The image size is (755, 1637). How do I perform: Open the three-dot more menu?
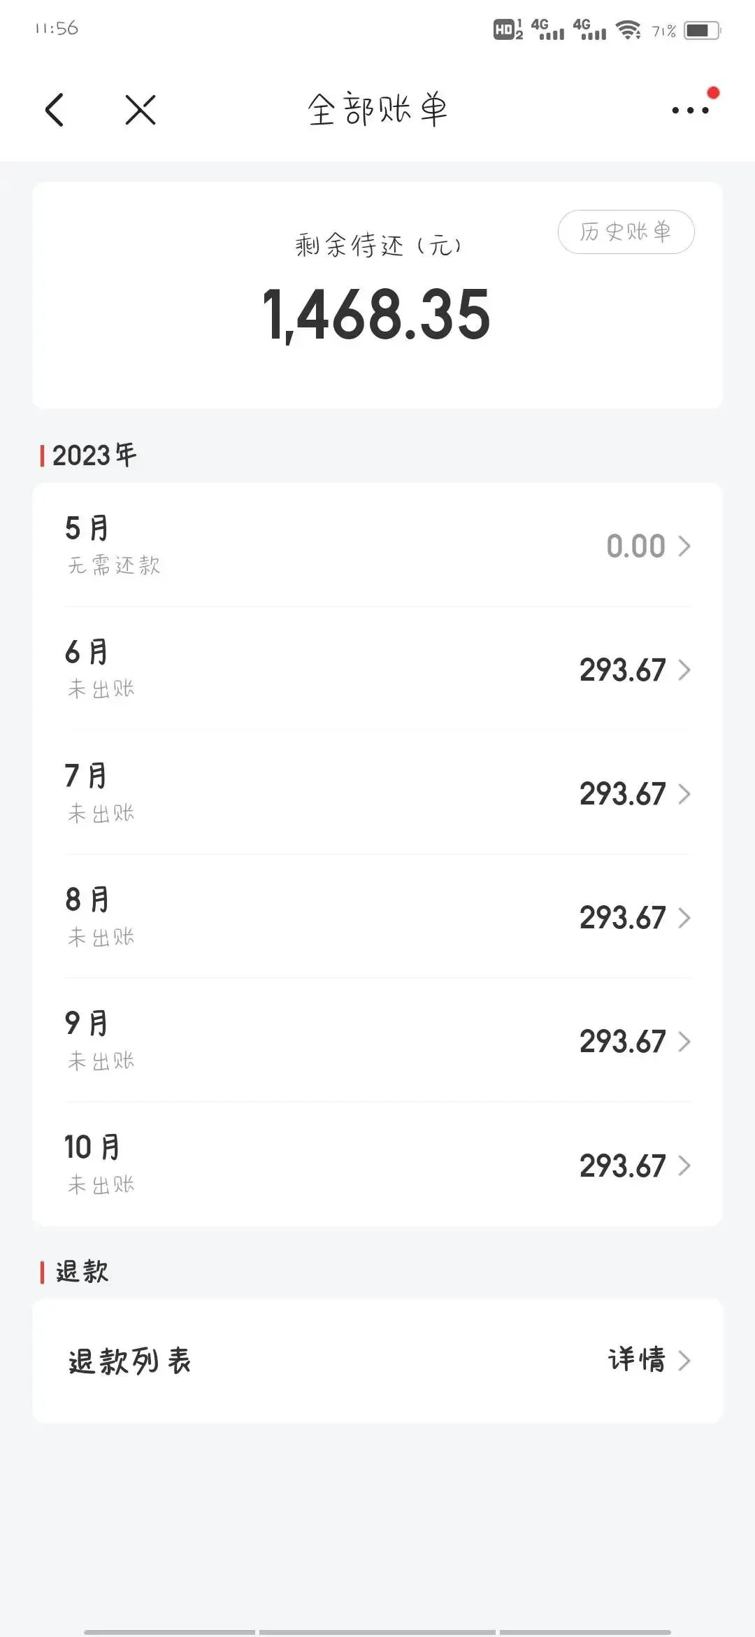(x=690, y=110)
